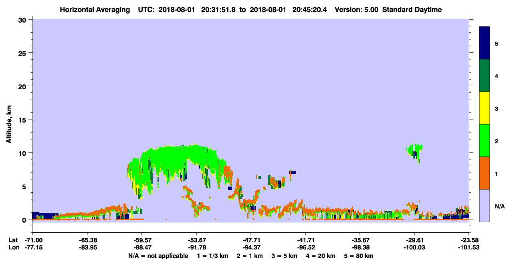Image resolution: width=521 pixels, height=267 pixels.
Task: Click the altitude tick label '30'
Action: tap(23, 20)
